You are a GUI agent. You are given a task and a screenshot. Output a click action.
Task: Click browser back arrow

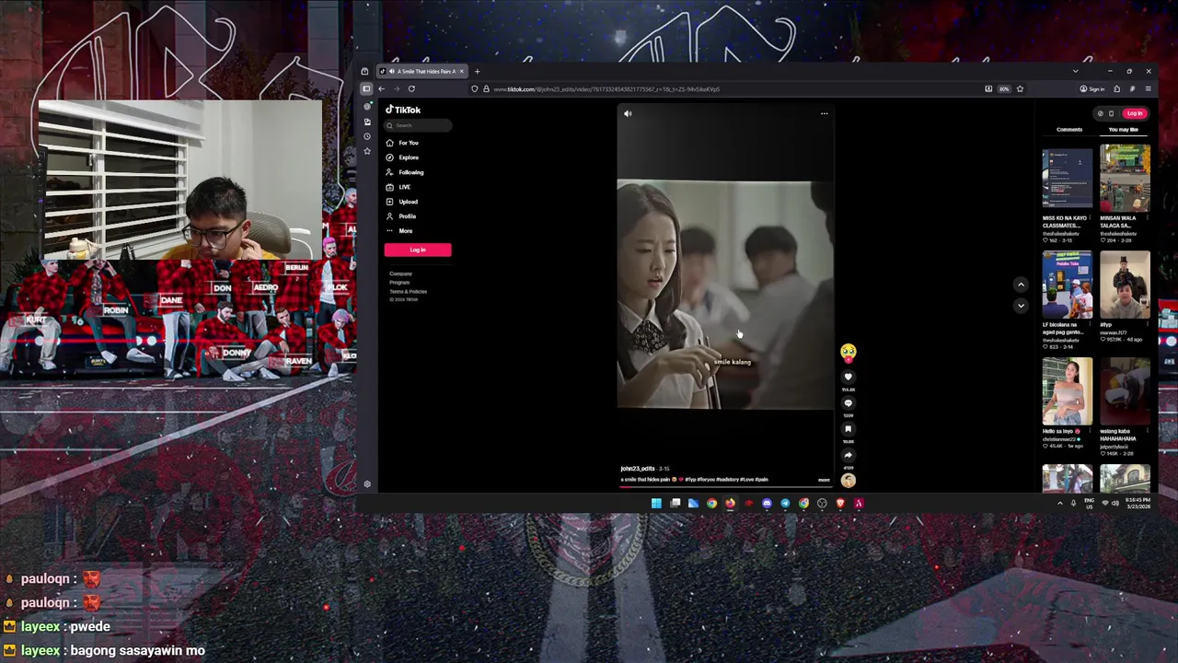click(381, 89)
